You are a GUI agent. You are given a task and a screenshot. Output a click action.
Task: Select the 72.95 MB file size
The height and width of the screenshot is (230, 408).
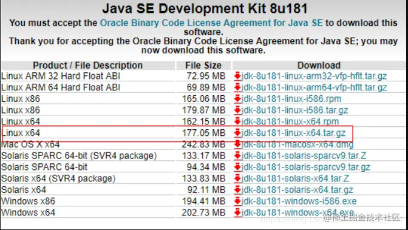[206, 76]
